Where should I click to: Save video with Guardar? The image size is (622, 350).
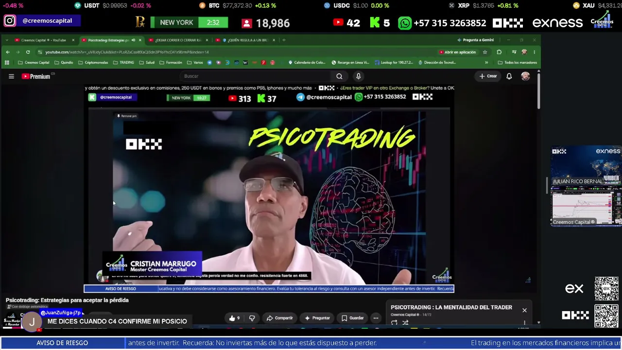(352, 318)
